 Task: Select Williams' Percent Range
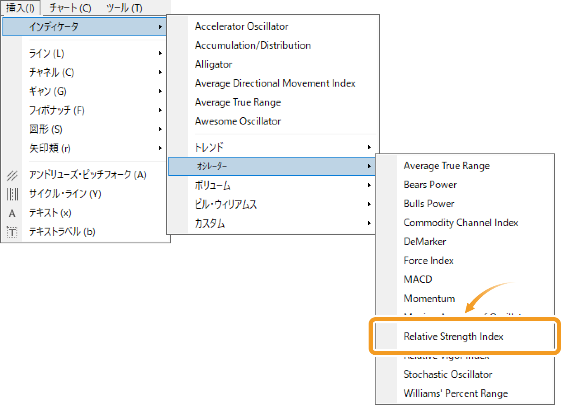coord(456,393)
